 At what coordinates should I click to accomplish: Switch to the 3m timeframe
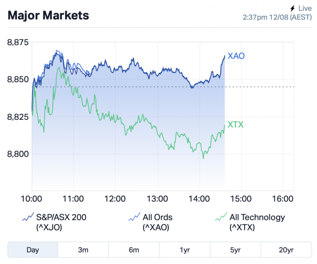tap(83, 250)
